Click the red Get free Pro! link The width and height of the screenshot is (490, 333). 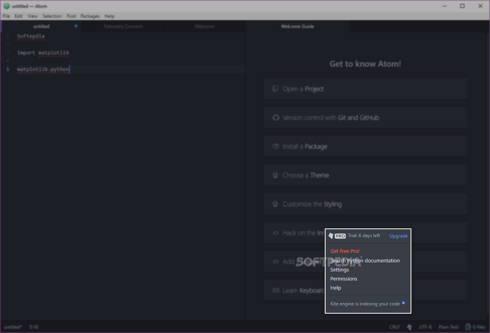[x=345, y=251]
